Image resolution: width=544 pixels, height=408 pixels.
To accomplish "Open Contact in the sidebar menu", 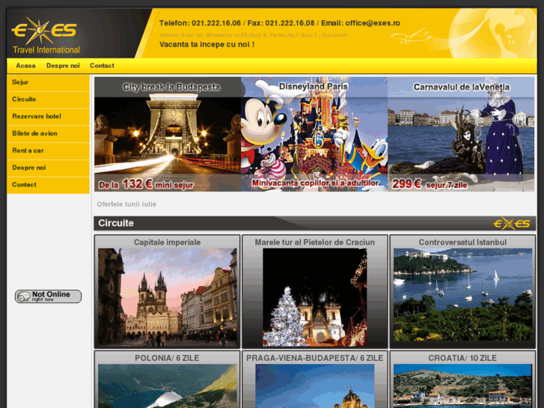I will 48,184.
